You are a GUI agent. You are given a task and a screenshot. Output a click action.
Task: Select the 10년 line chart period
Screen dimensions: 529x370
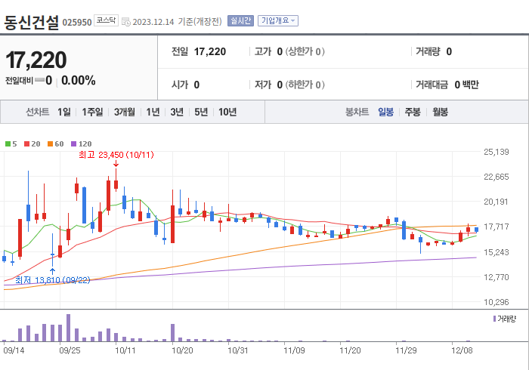227,112
